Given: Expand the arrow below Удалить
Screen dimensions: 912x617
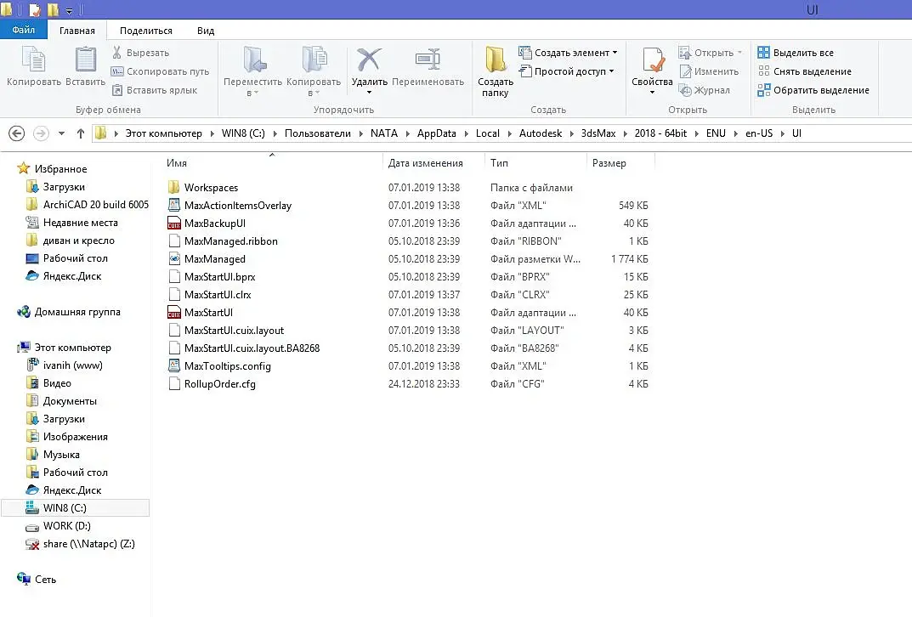Looking at the screenshot, I should coord(370,93).
